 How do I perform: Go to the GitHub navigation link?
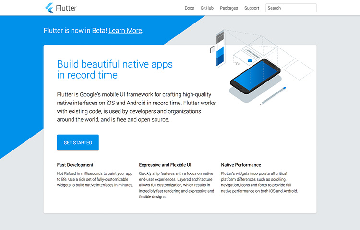pyautogui.click(x=207, y=8)
